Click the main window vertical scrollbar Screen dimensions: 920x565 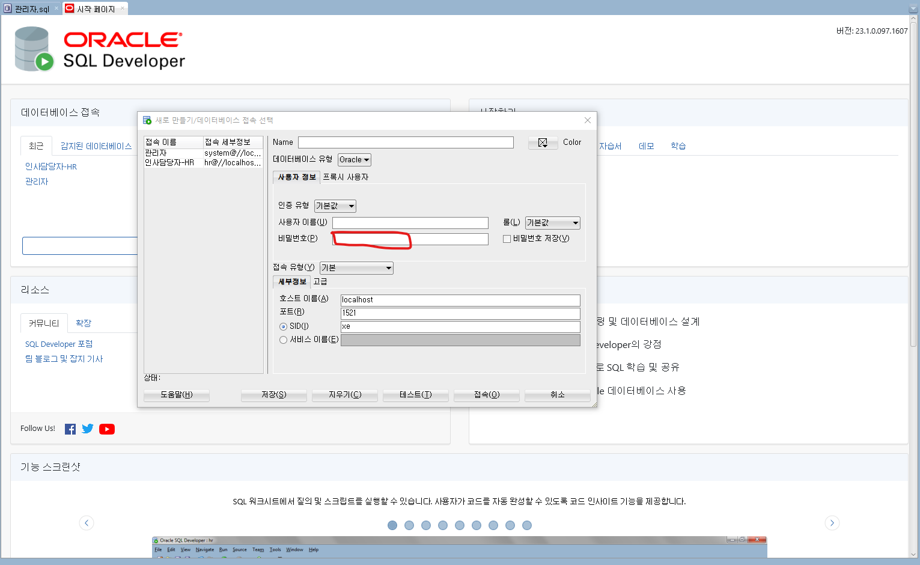(x=914, y=183)
